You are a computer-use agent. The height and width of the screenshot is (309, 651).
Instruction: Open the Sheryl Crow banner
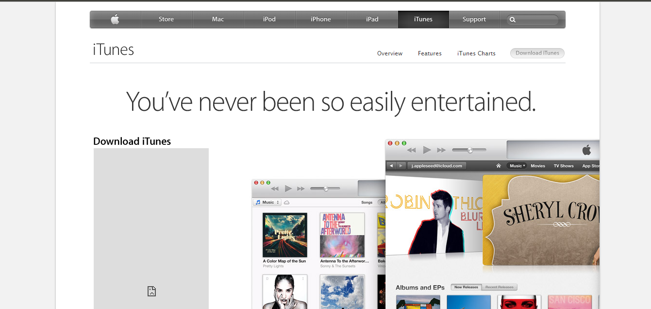pos(541,221)
